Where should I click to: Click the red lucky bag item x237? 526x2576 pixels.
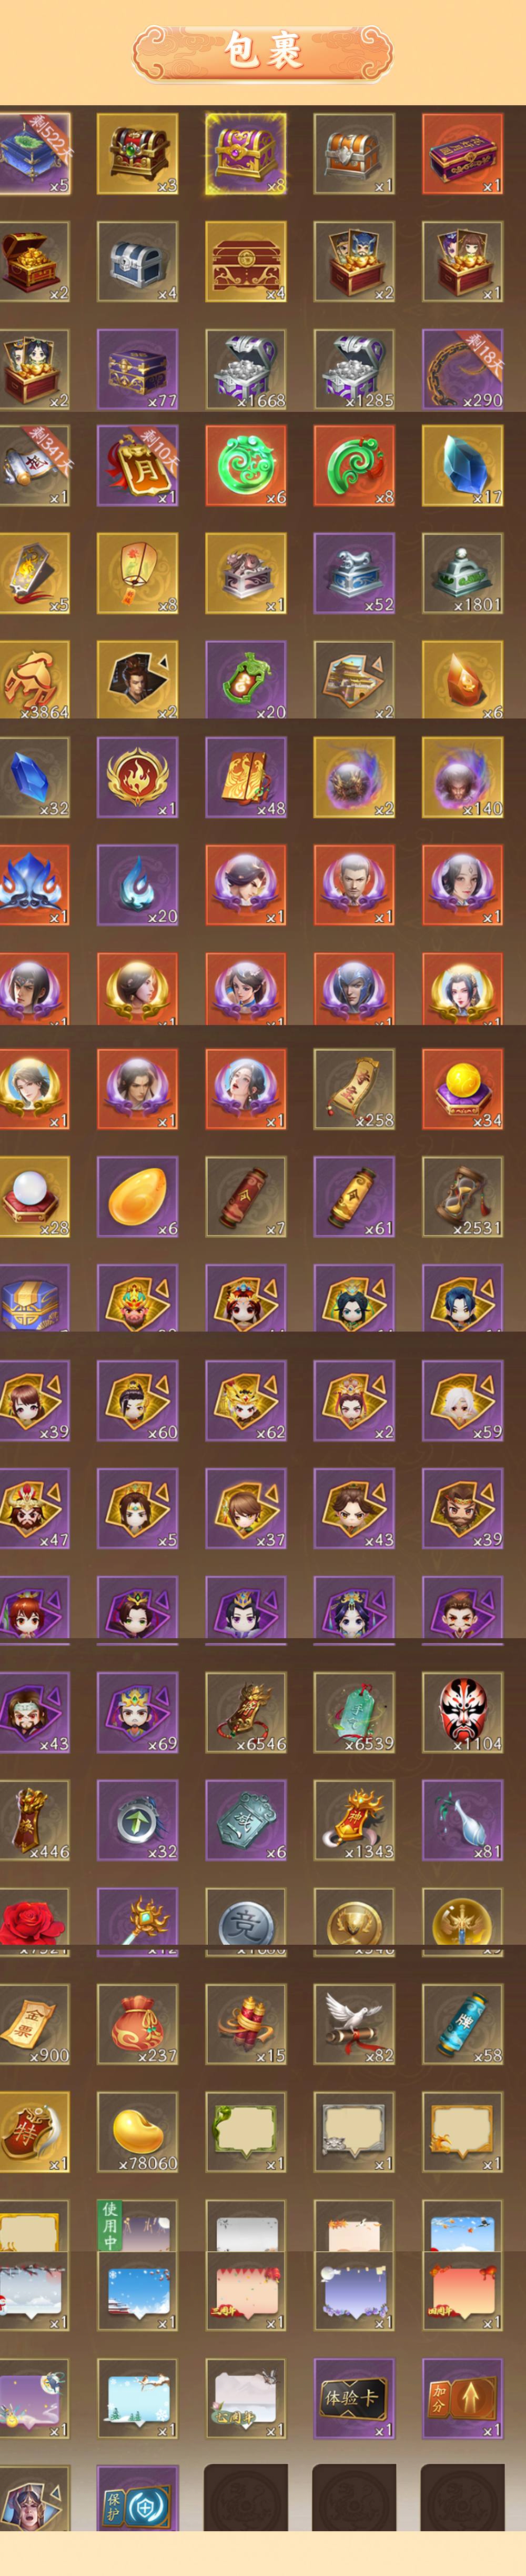137,2024
